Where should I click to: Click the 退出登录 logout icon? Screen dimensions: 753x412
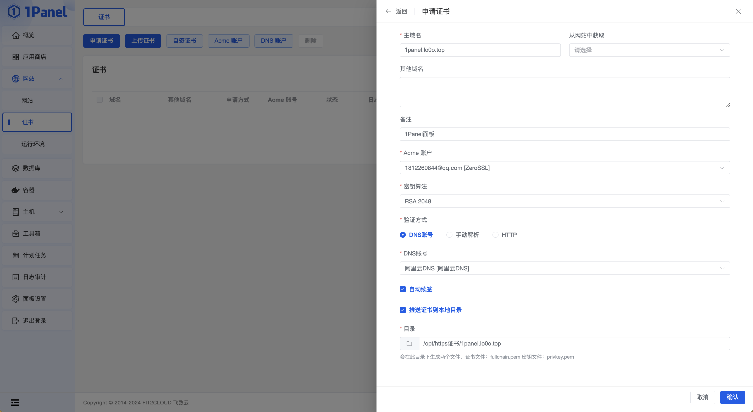click(x=16, y=321)
